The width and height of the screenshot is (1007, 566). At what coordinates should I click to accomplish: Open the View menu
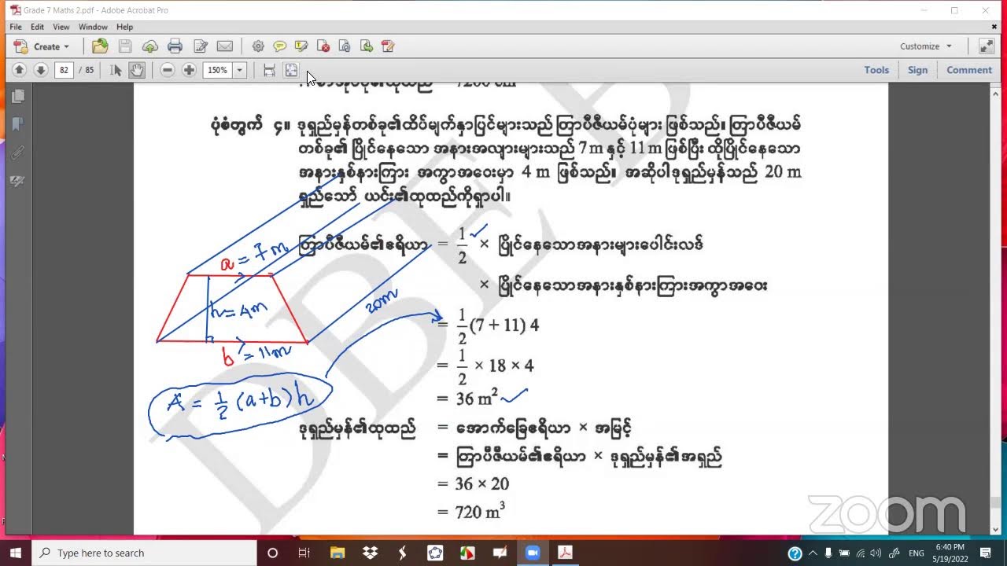pyautogui.click(x=61, y=27)
